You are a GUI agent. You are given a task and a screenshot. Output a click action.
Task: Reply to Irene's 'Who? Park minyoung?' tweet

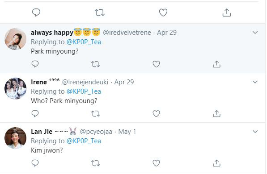[x=35, y=113]
